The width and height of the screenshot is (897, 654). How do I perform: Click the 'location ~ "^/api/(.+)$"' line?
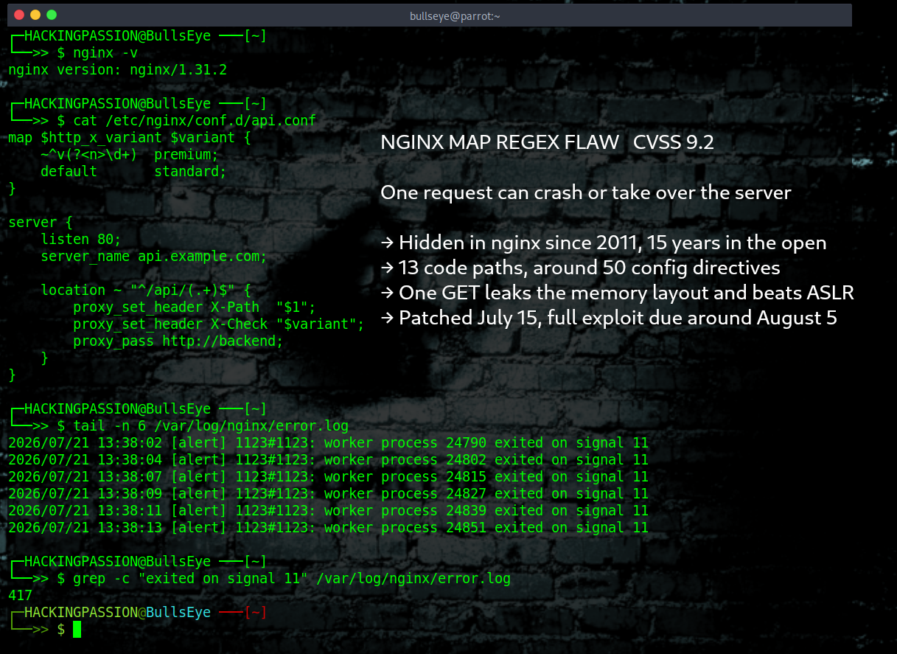(x=146, y=291)
